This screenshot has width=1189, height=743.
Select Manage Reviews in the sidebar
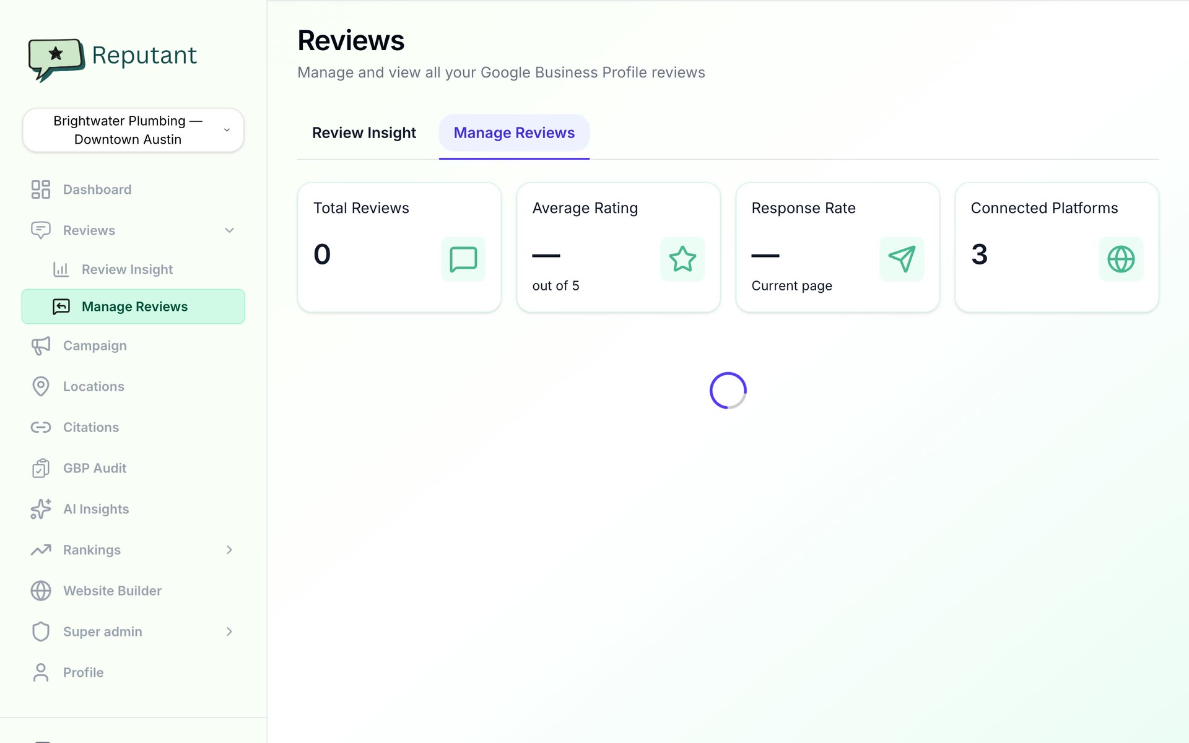click(133, 306)
